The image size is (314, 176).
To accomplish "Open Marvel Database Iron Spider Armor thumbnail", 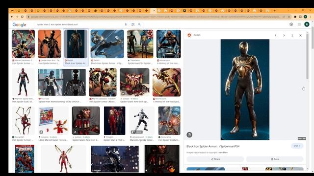I will 23,44.
